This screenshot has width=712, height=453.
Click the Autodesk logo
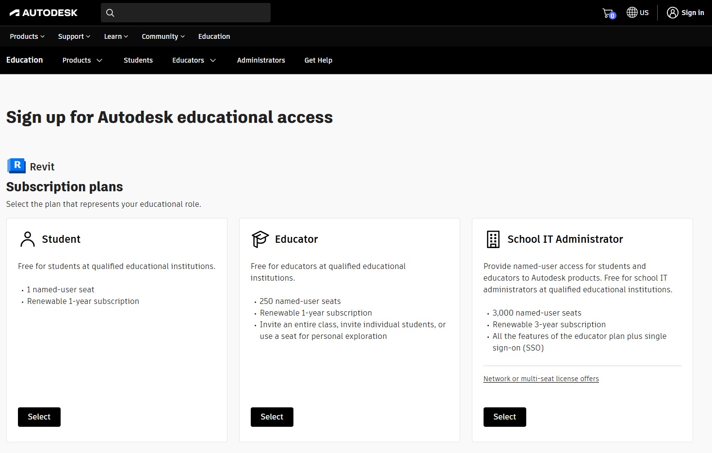[44, 13]
